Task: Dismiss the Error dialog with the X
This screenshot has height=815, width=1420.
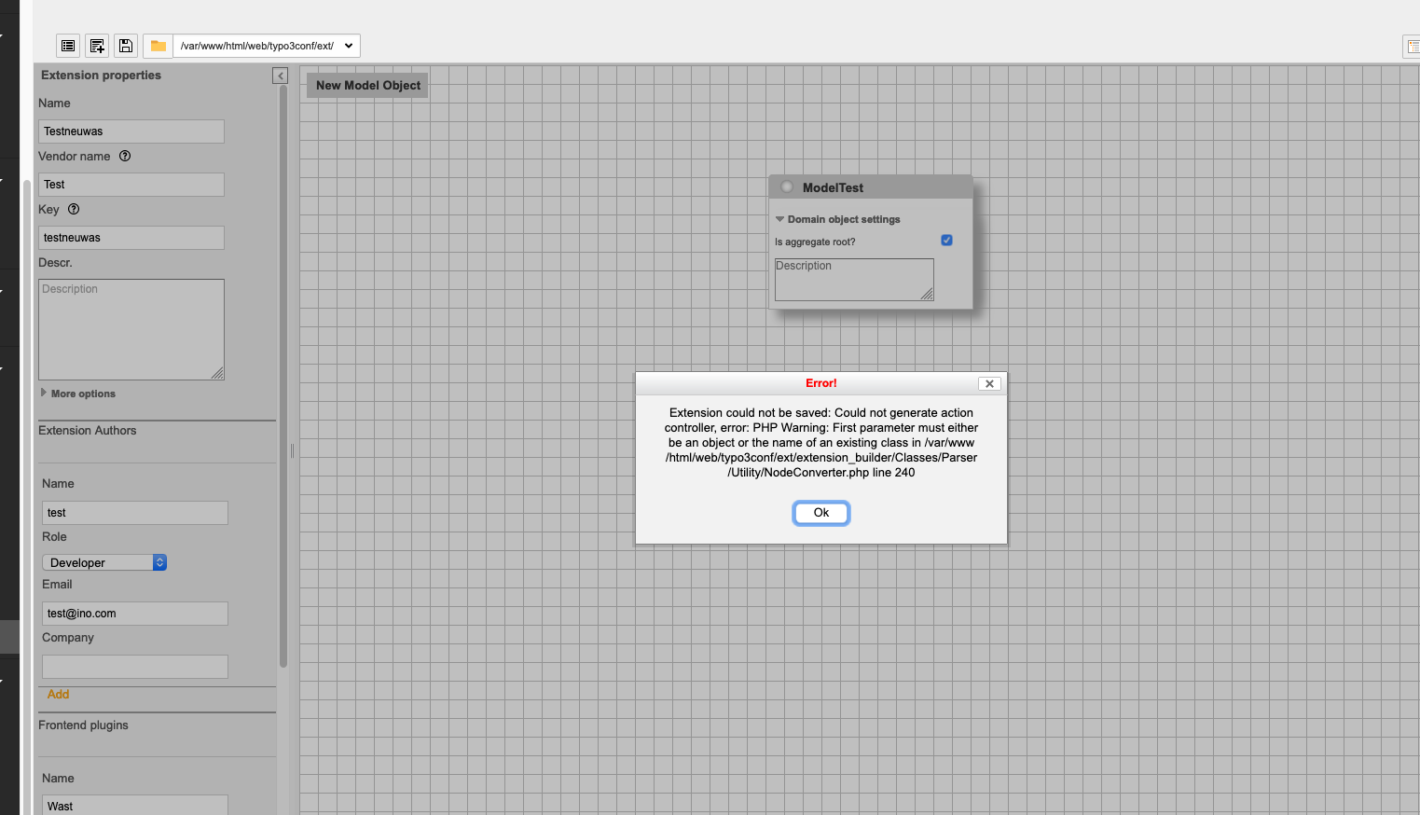Action: click(989, 383)
